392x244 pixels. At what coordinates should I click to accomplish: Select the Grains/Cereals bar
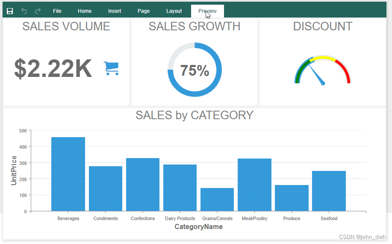(217, 200)
